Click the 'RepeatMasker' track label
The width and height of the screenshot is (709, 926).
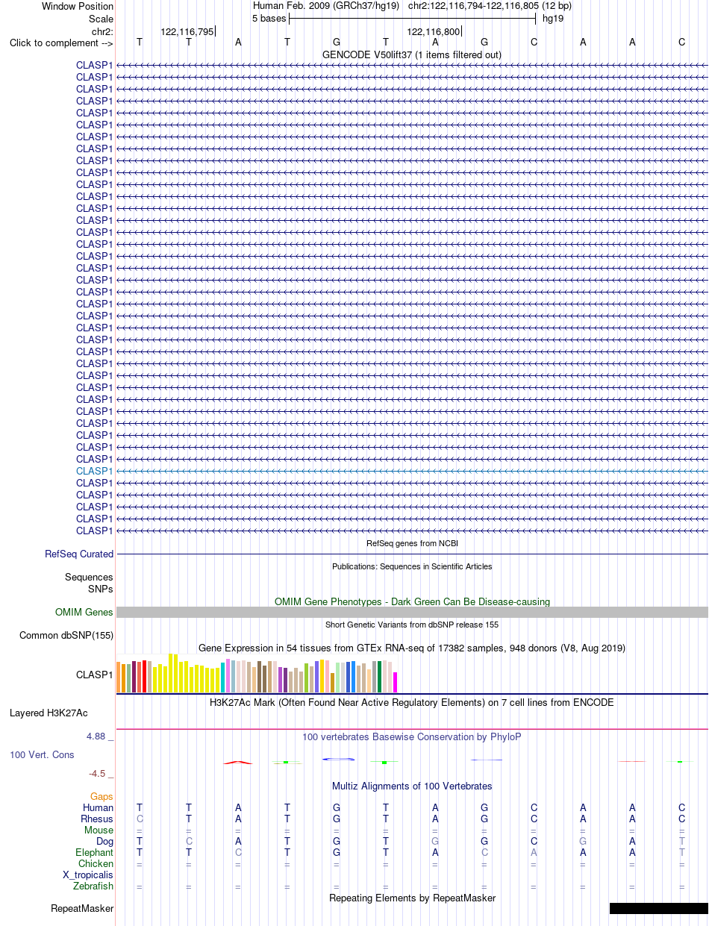[x=82, y=908]
